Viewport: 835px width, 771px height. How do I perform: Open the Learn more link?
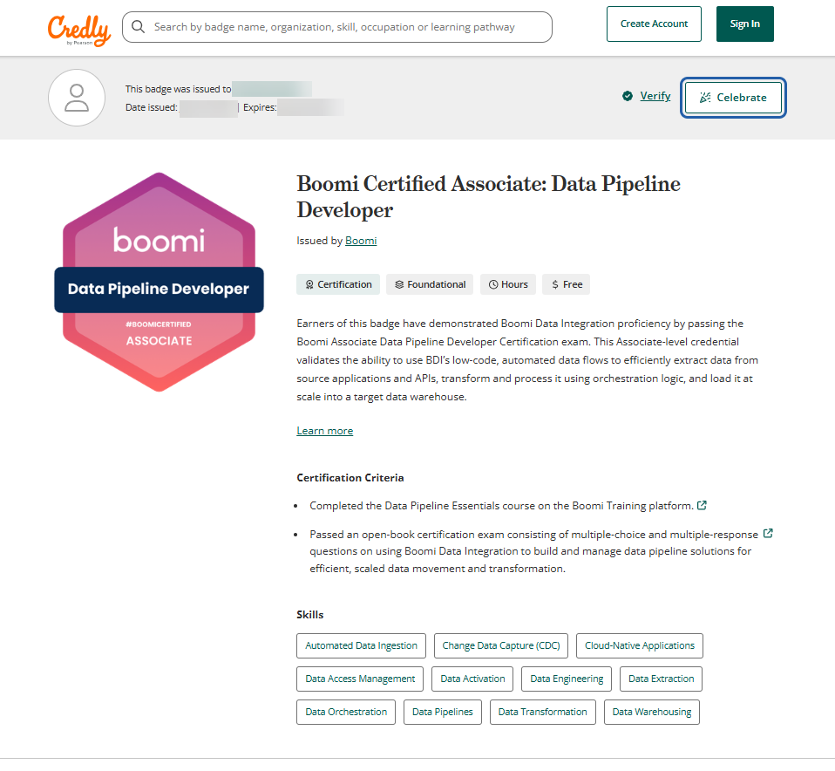[x=325, y=431]
